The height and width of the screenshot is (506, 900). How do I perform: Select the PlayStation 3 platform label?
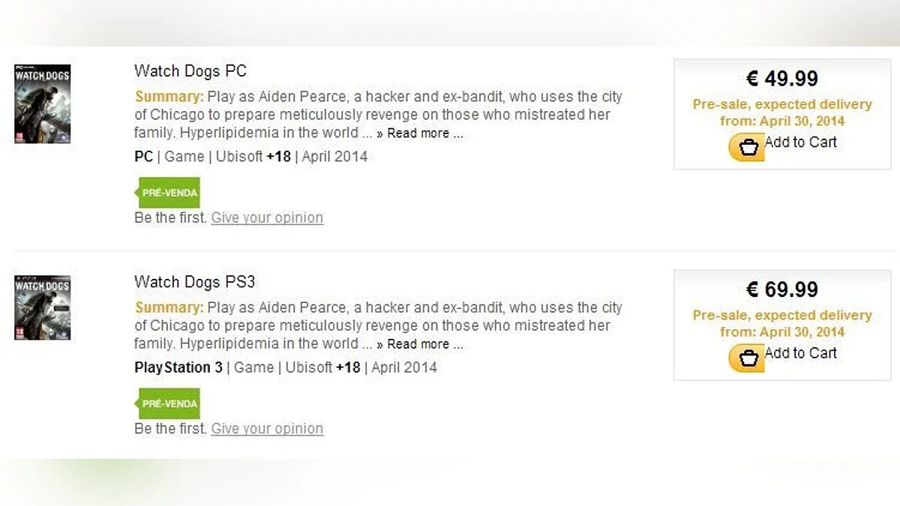[x=178, y=367]
